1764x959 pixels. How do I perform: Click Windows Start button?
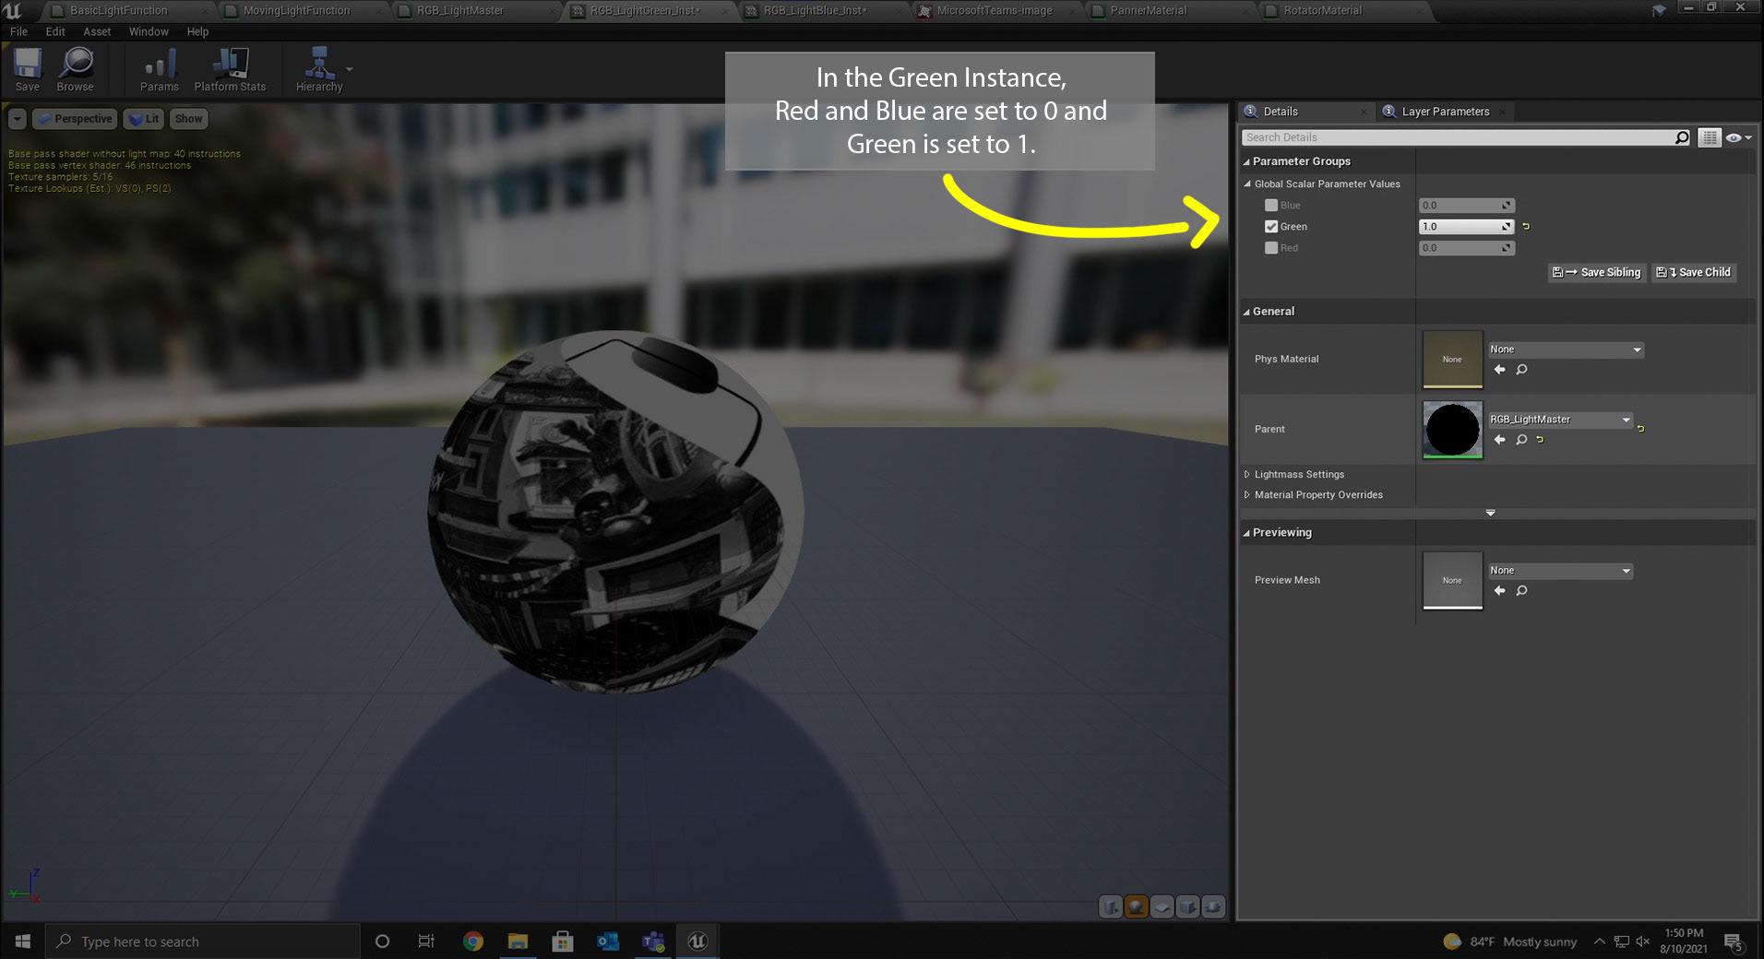click(x=23, y=941)
